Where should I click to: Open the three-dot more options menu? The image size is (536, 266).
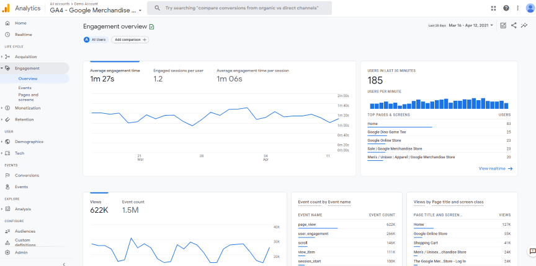518,8
